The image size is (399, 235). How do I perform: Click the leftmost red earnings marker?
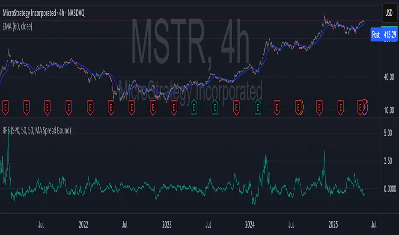point(5,108)
